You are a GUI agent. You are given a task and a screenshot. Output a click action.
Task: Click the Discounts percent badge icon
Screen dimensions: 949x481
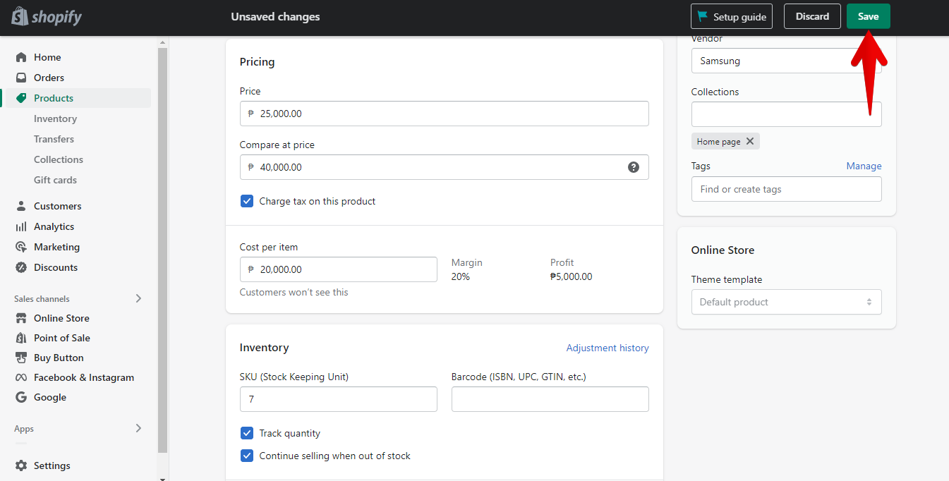(21, 267)
